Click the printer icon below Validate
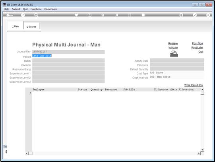This screenshot has width=215, height=162. 174,54
